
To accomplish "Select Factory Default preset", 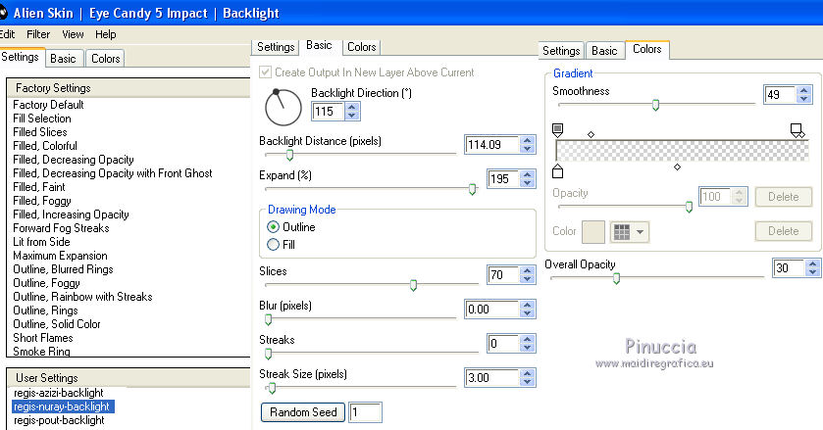I will coord(48,105).
